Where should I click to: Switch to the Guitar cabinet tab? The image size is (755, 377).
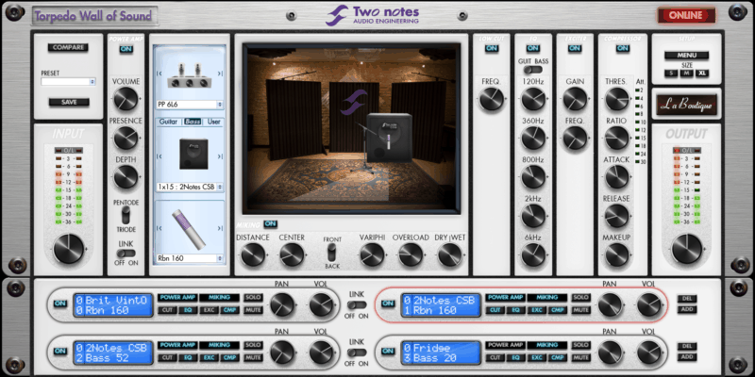(169, 122)
